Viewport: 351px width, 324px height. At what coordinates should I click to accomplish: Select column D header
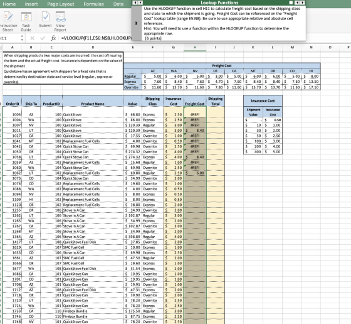click(x=93, y=47)
